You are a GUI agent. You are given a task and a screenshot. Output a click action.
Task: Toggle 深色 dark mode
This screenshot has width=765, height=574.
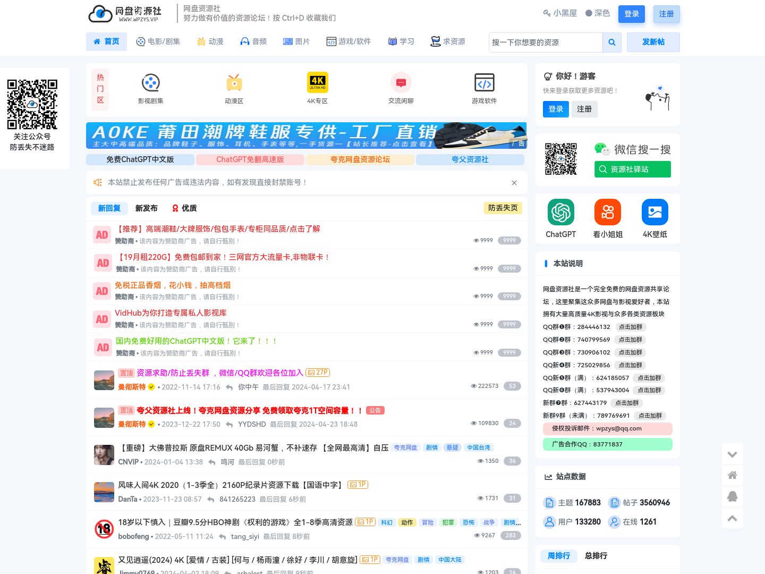(598, 13)
